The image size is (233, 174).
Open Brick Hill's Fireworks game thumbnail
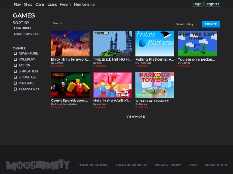pyautogui.click(x=70, y=43)
